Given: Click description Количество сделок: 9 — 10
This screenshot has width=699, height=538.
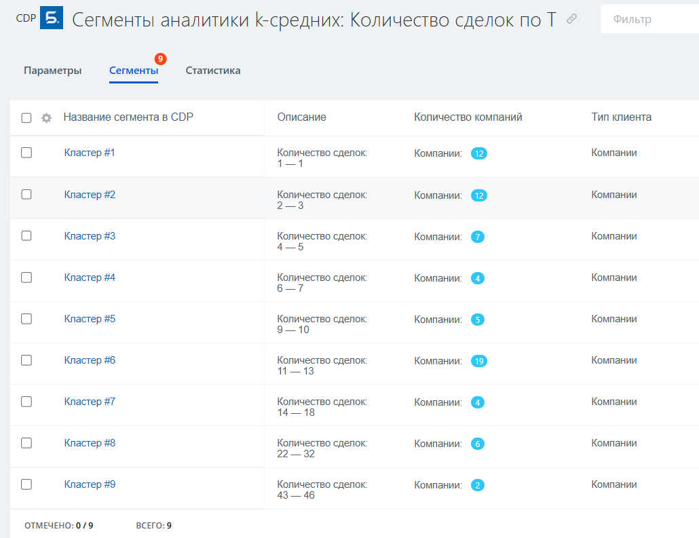Looking at the screenshot, I should (x=322, y=324).
